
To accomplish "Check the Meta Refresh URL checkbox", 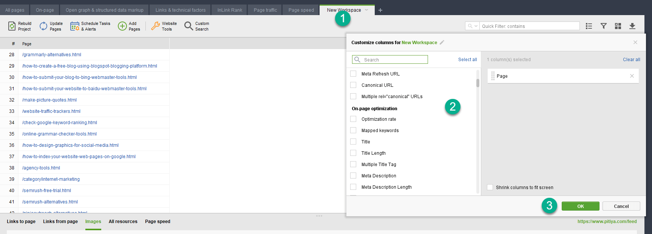I will coord(353,74).
